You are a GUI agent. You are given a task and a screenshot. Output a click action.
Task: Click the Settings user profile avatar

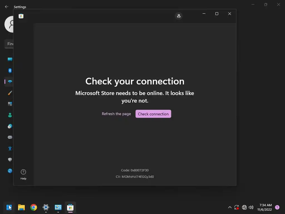coord(9,24)
